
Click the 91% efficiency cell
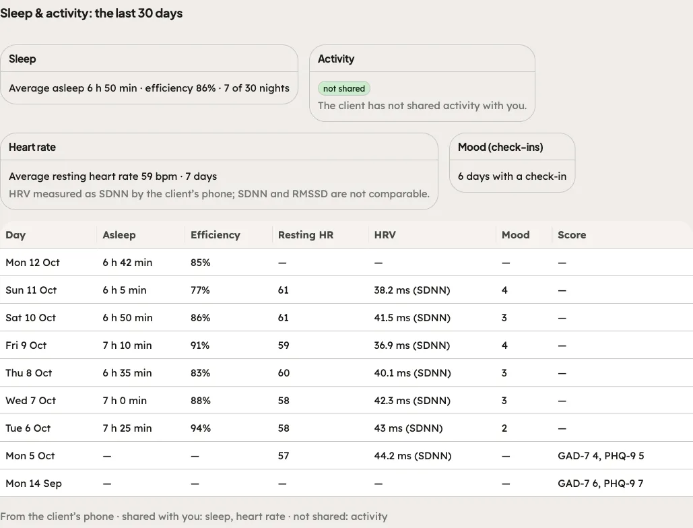click(x=200, y=345)
